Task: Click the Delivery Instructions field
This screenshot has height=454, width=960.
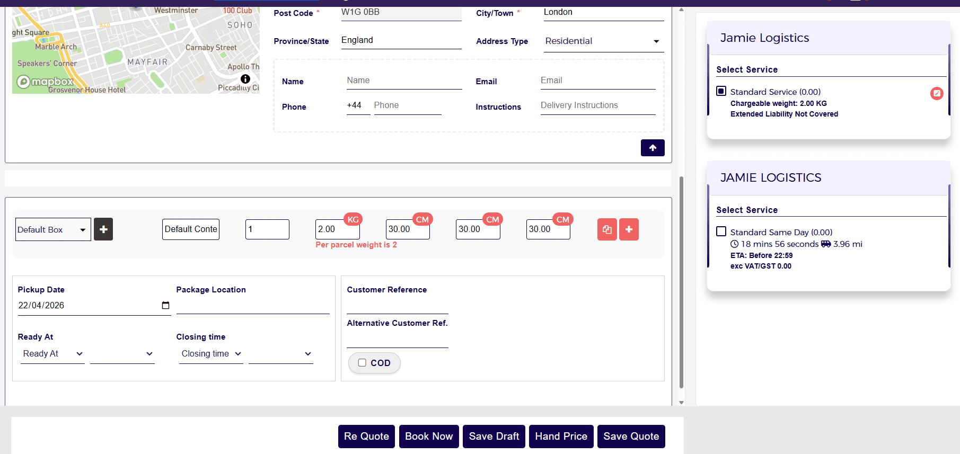Action: 598,105
